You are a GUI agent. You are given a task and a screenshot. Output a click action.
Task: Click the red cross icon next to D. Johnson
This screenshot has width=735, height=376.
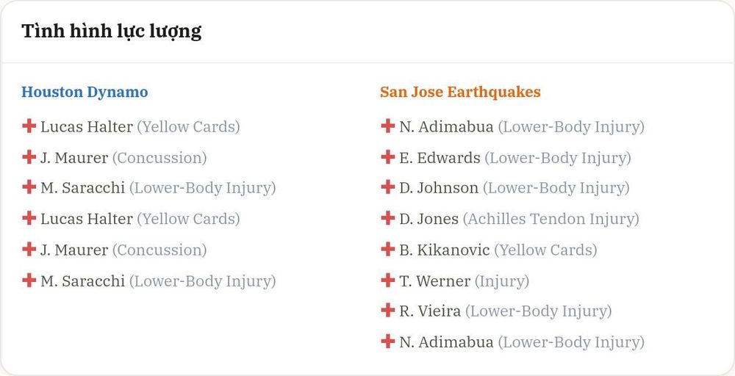tap(387, 187)
